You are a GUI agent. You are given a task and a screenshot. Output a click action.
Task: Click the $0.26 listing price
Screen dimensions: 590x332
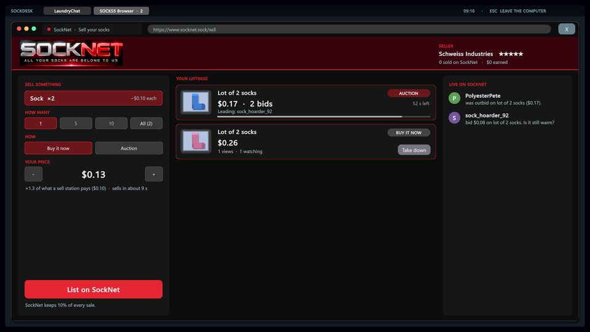(x=227, y=143)
